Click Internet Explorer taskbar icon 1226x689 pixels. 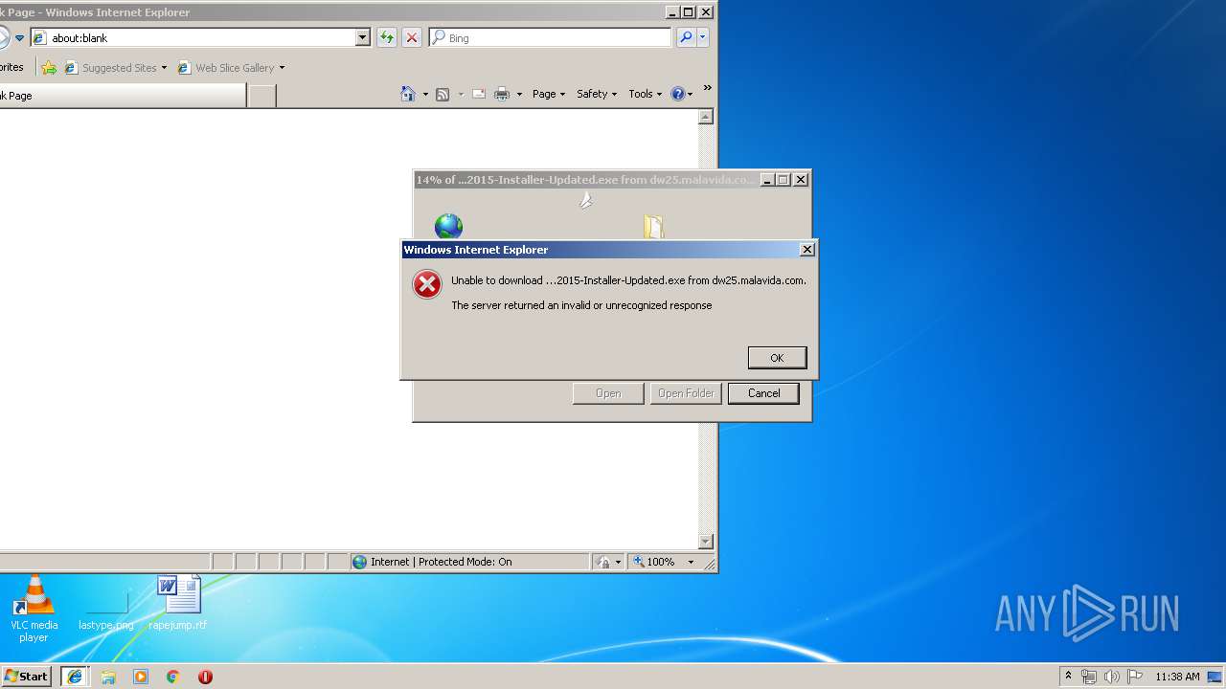coord(75,677)
